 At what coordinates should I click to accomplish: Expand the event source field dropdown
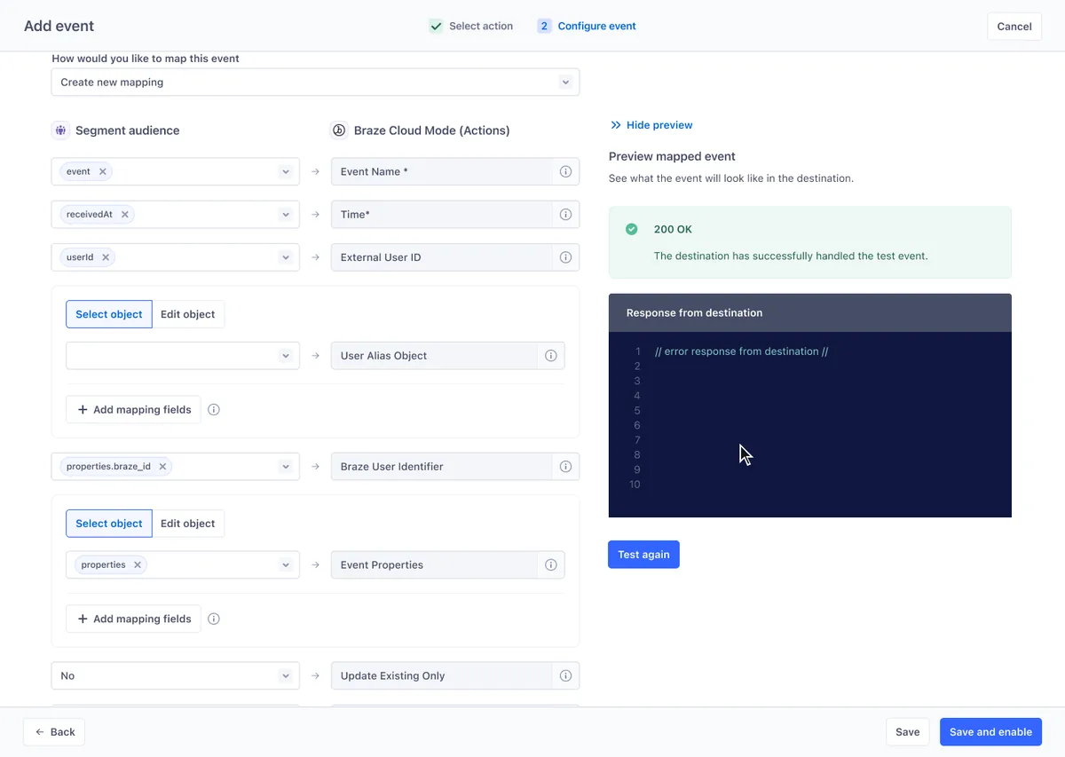(x=285, y=171)
